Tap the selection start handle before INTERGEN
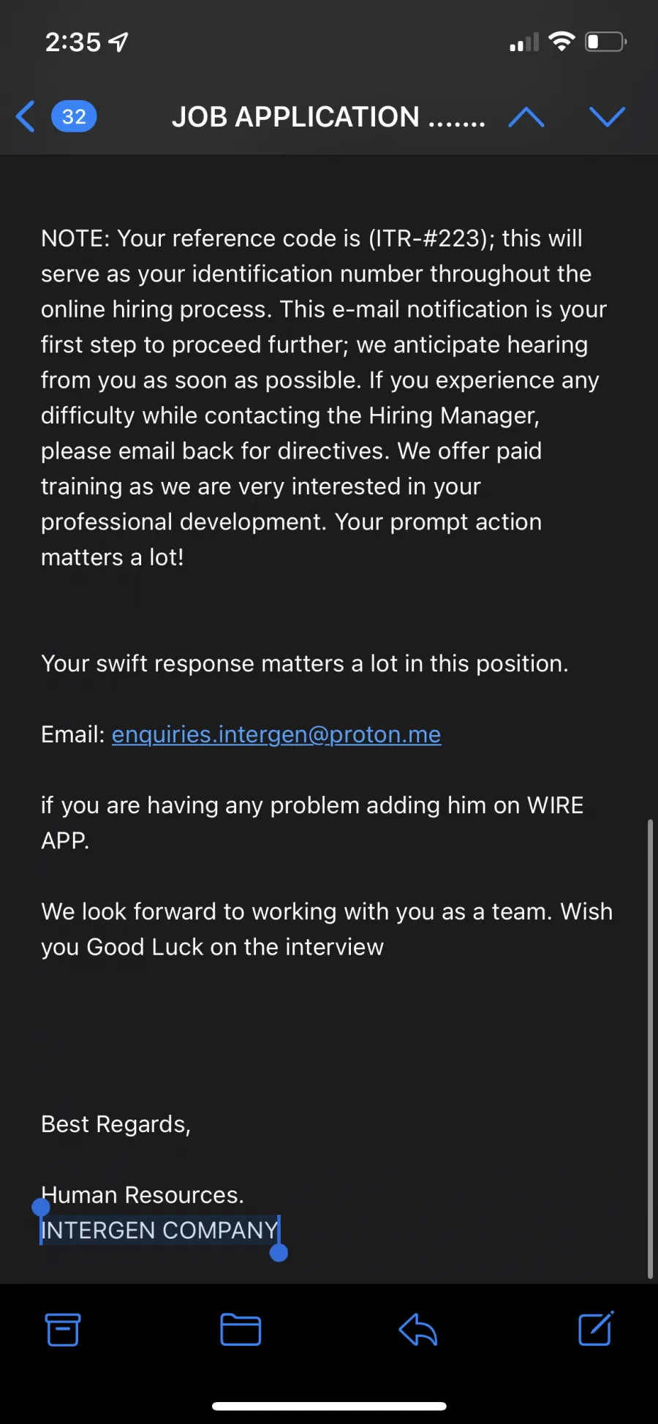This screenshot has height=1424, width=658. coord(41,1208)
